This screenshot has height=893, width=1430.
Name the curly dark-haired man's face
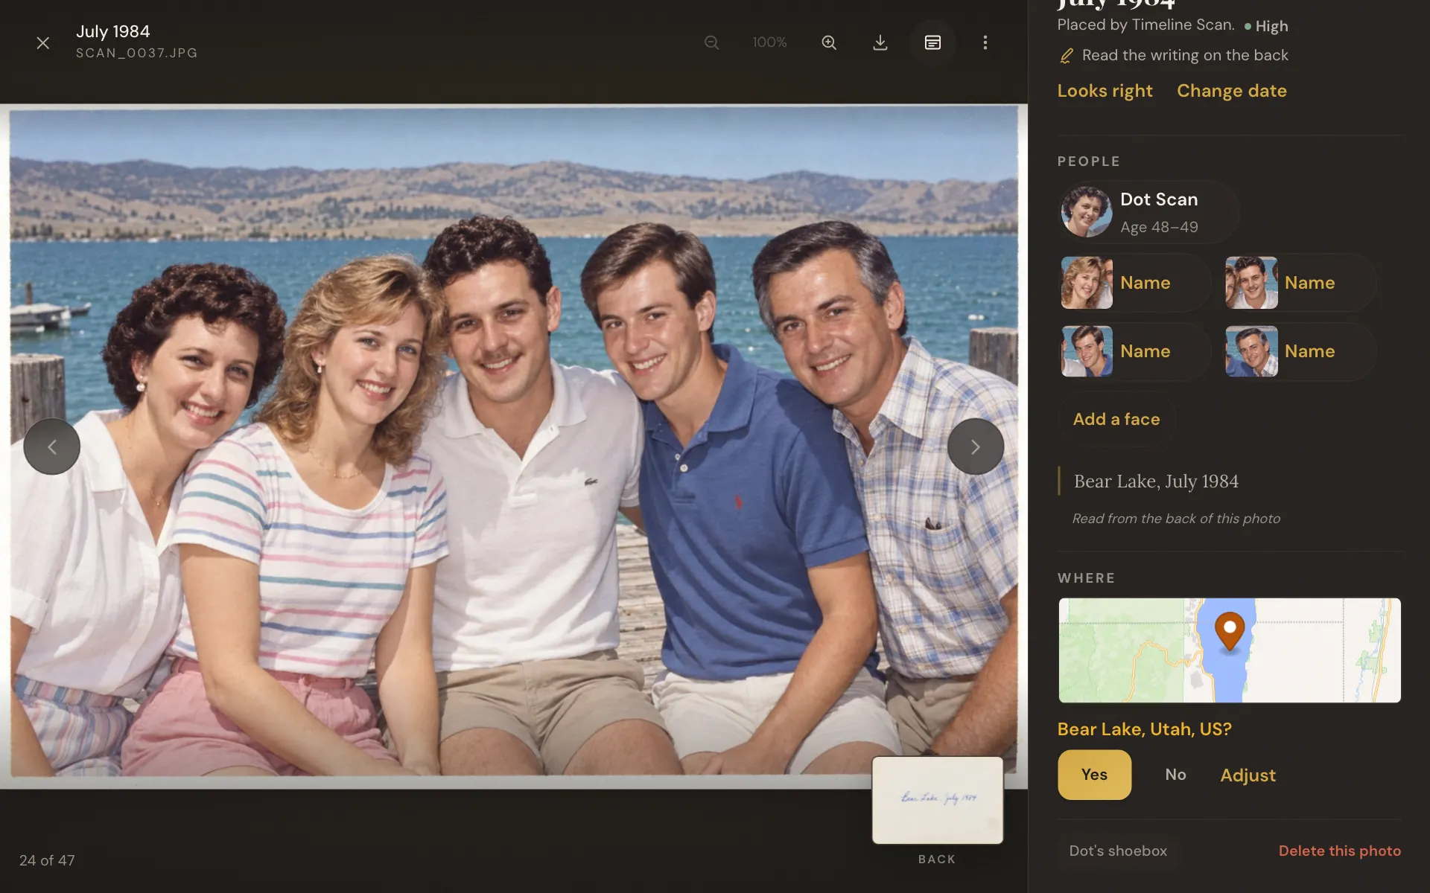point(1300,283)
